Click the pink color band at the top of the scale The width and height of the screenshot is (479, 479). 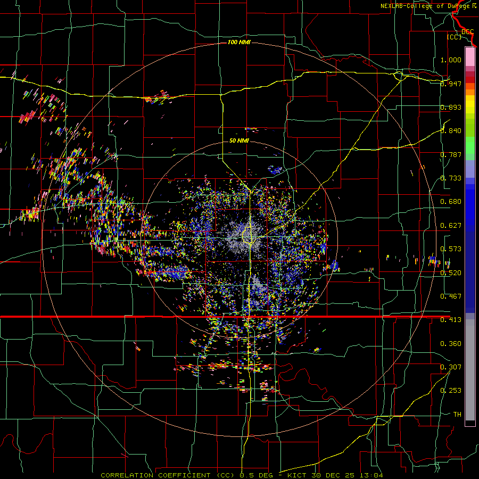470,57
